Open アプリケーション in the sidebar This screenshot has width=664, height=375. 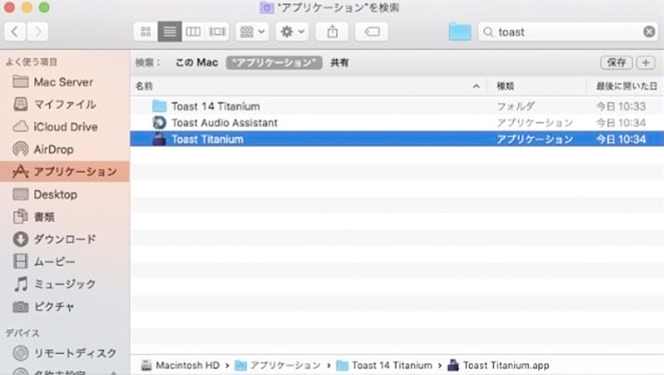point(65,172)
